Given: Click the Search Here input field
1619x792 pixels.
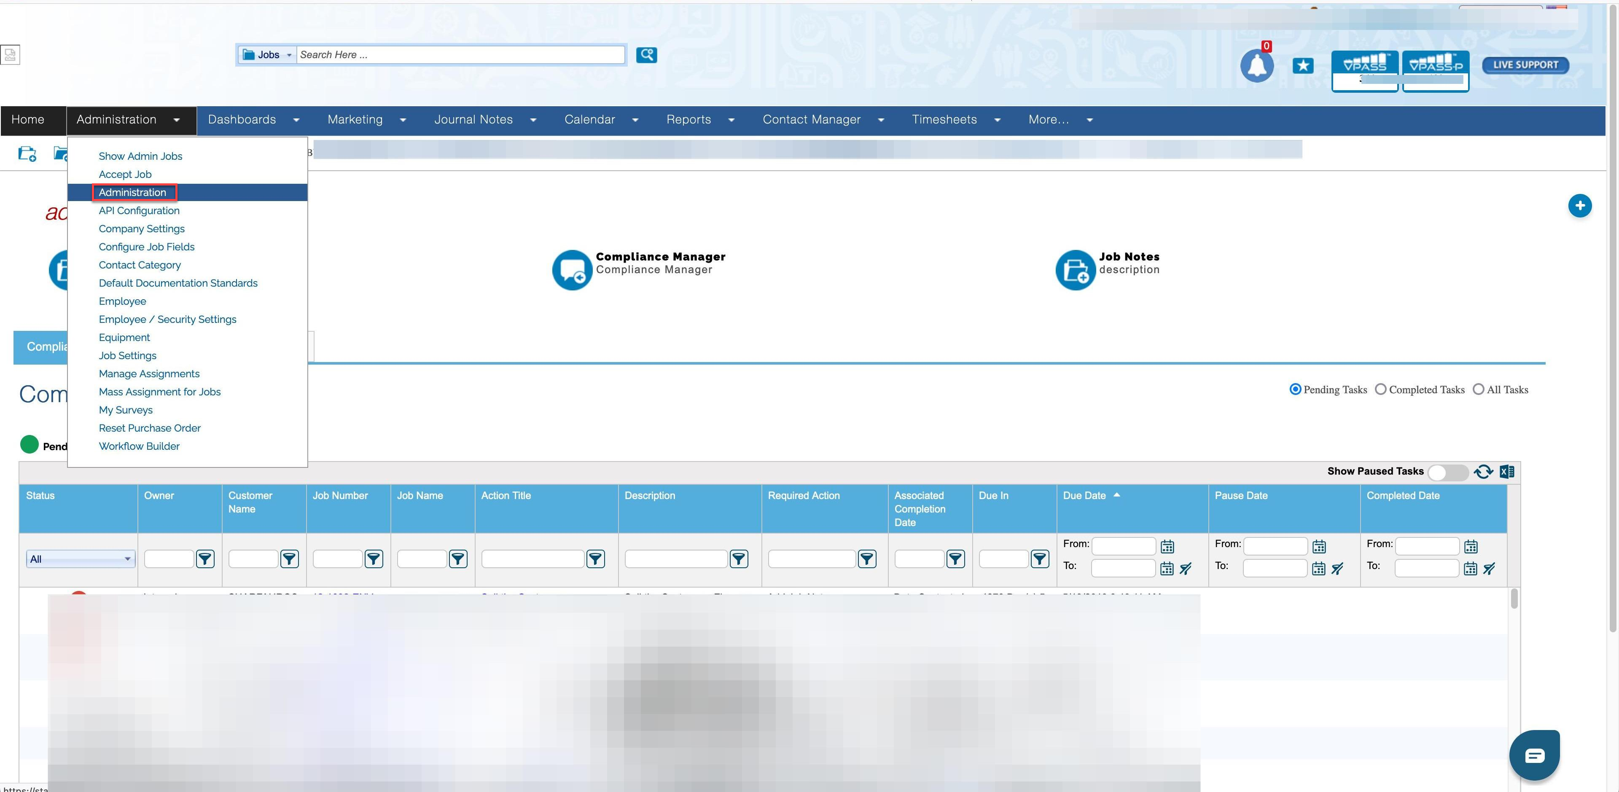Looking at the screenshot, I should 460,55.
